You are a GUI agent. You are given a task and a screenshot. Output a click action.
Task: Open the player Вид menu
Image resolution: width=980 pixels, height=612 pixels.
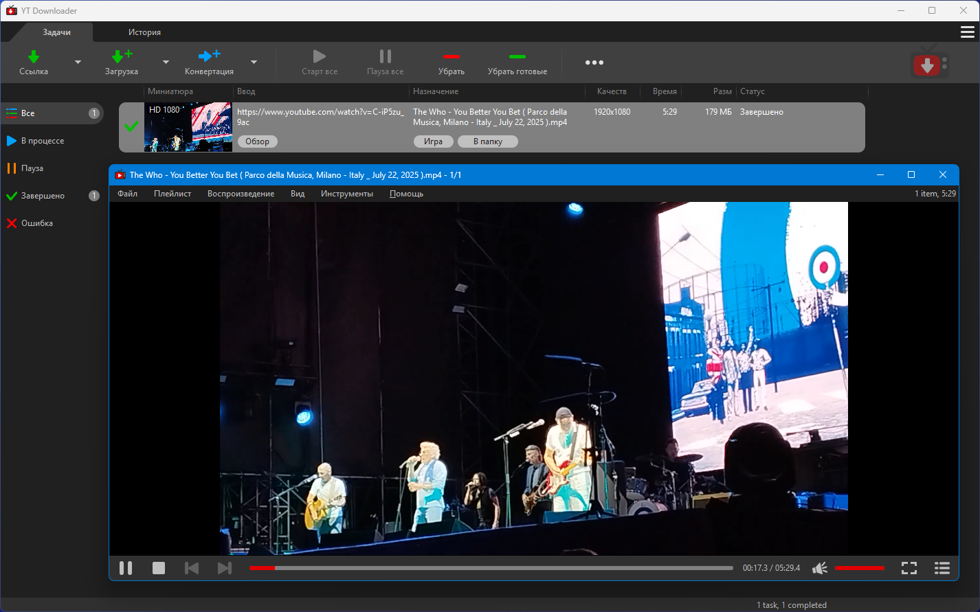tap(298, 194)
